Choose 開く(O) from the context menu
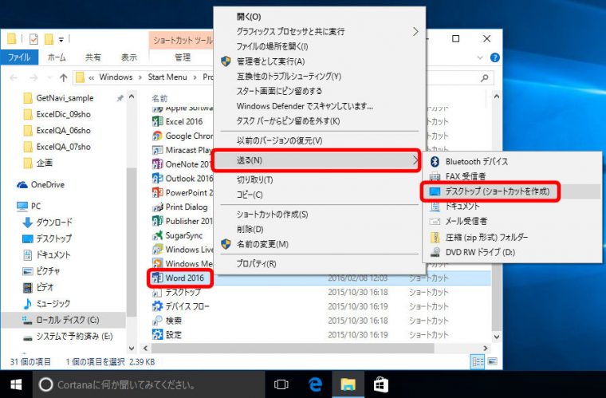 [x=320, y=17]
